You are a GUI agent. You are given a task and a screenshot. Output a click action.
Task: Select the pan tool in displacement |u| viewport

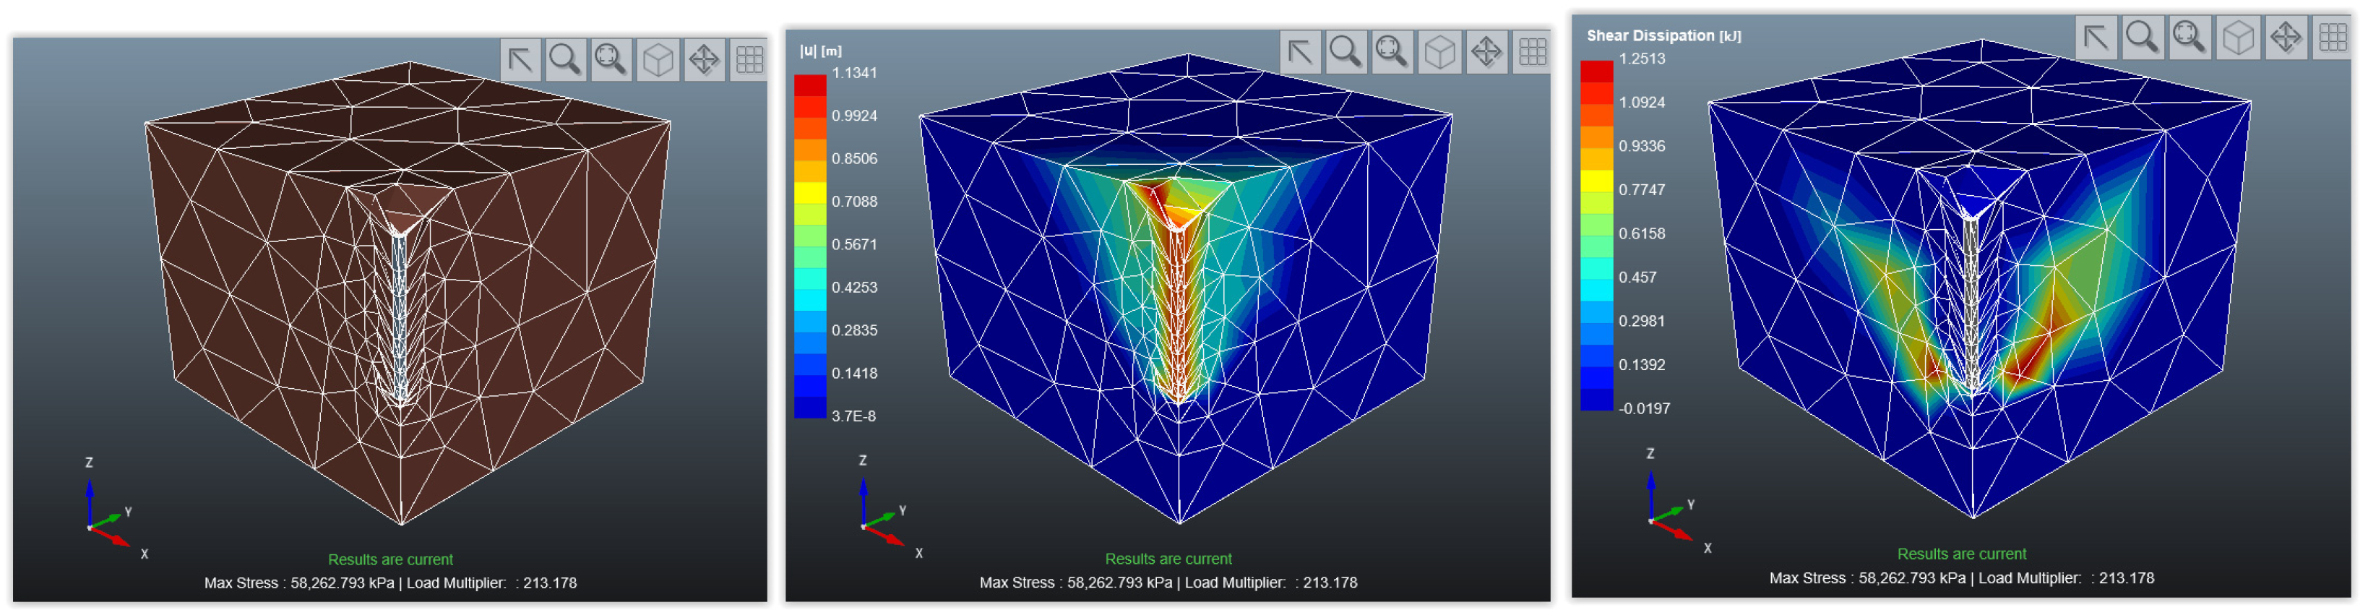1486,51
